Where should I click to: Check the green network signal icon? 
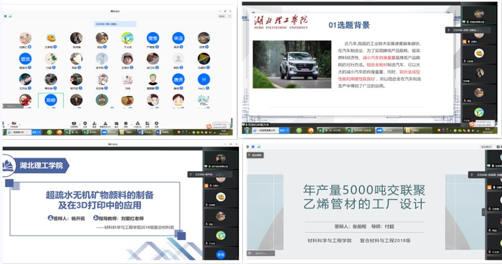coord(10,16)
